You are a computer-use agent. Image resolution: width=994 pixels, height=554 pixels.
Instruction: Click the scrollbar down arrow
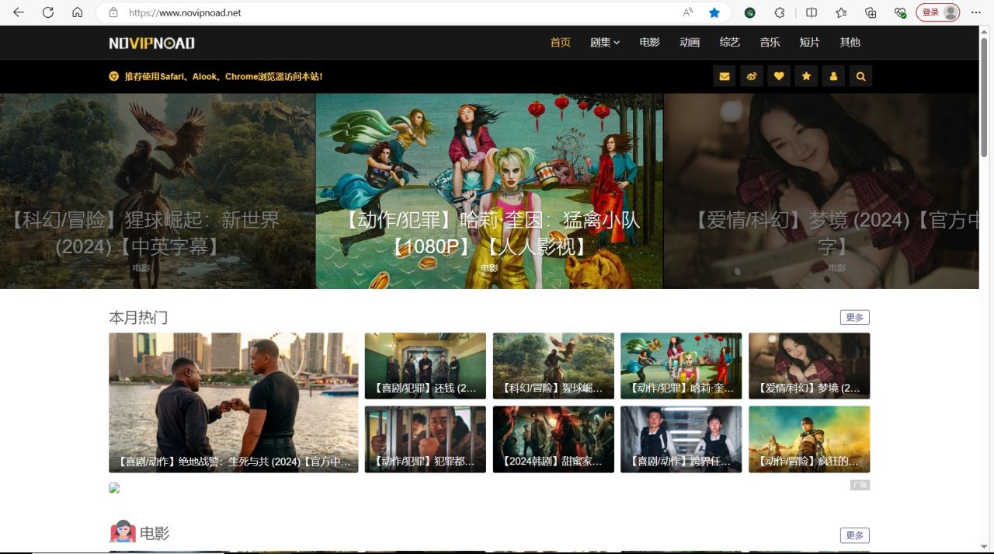tap(984, 546)
